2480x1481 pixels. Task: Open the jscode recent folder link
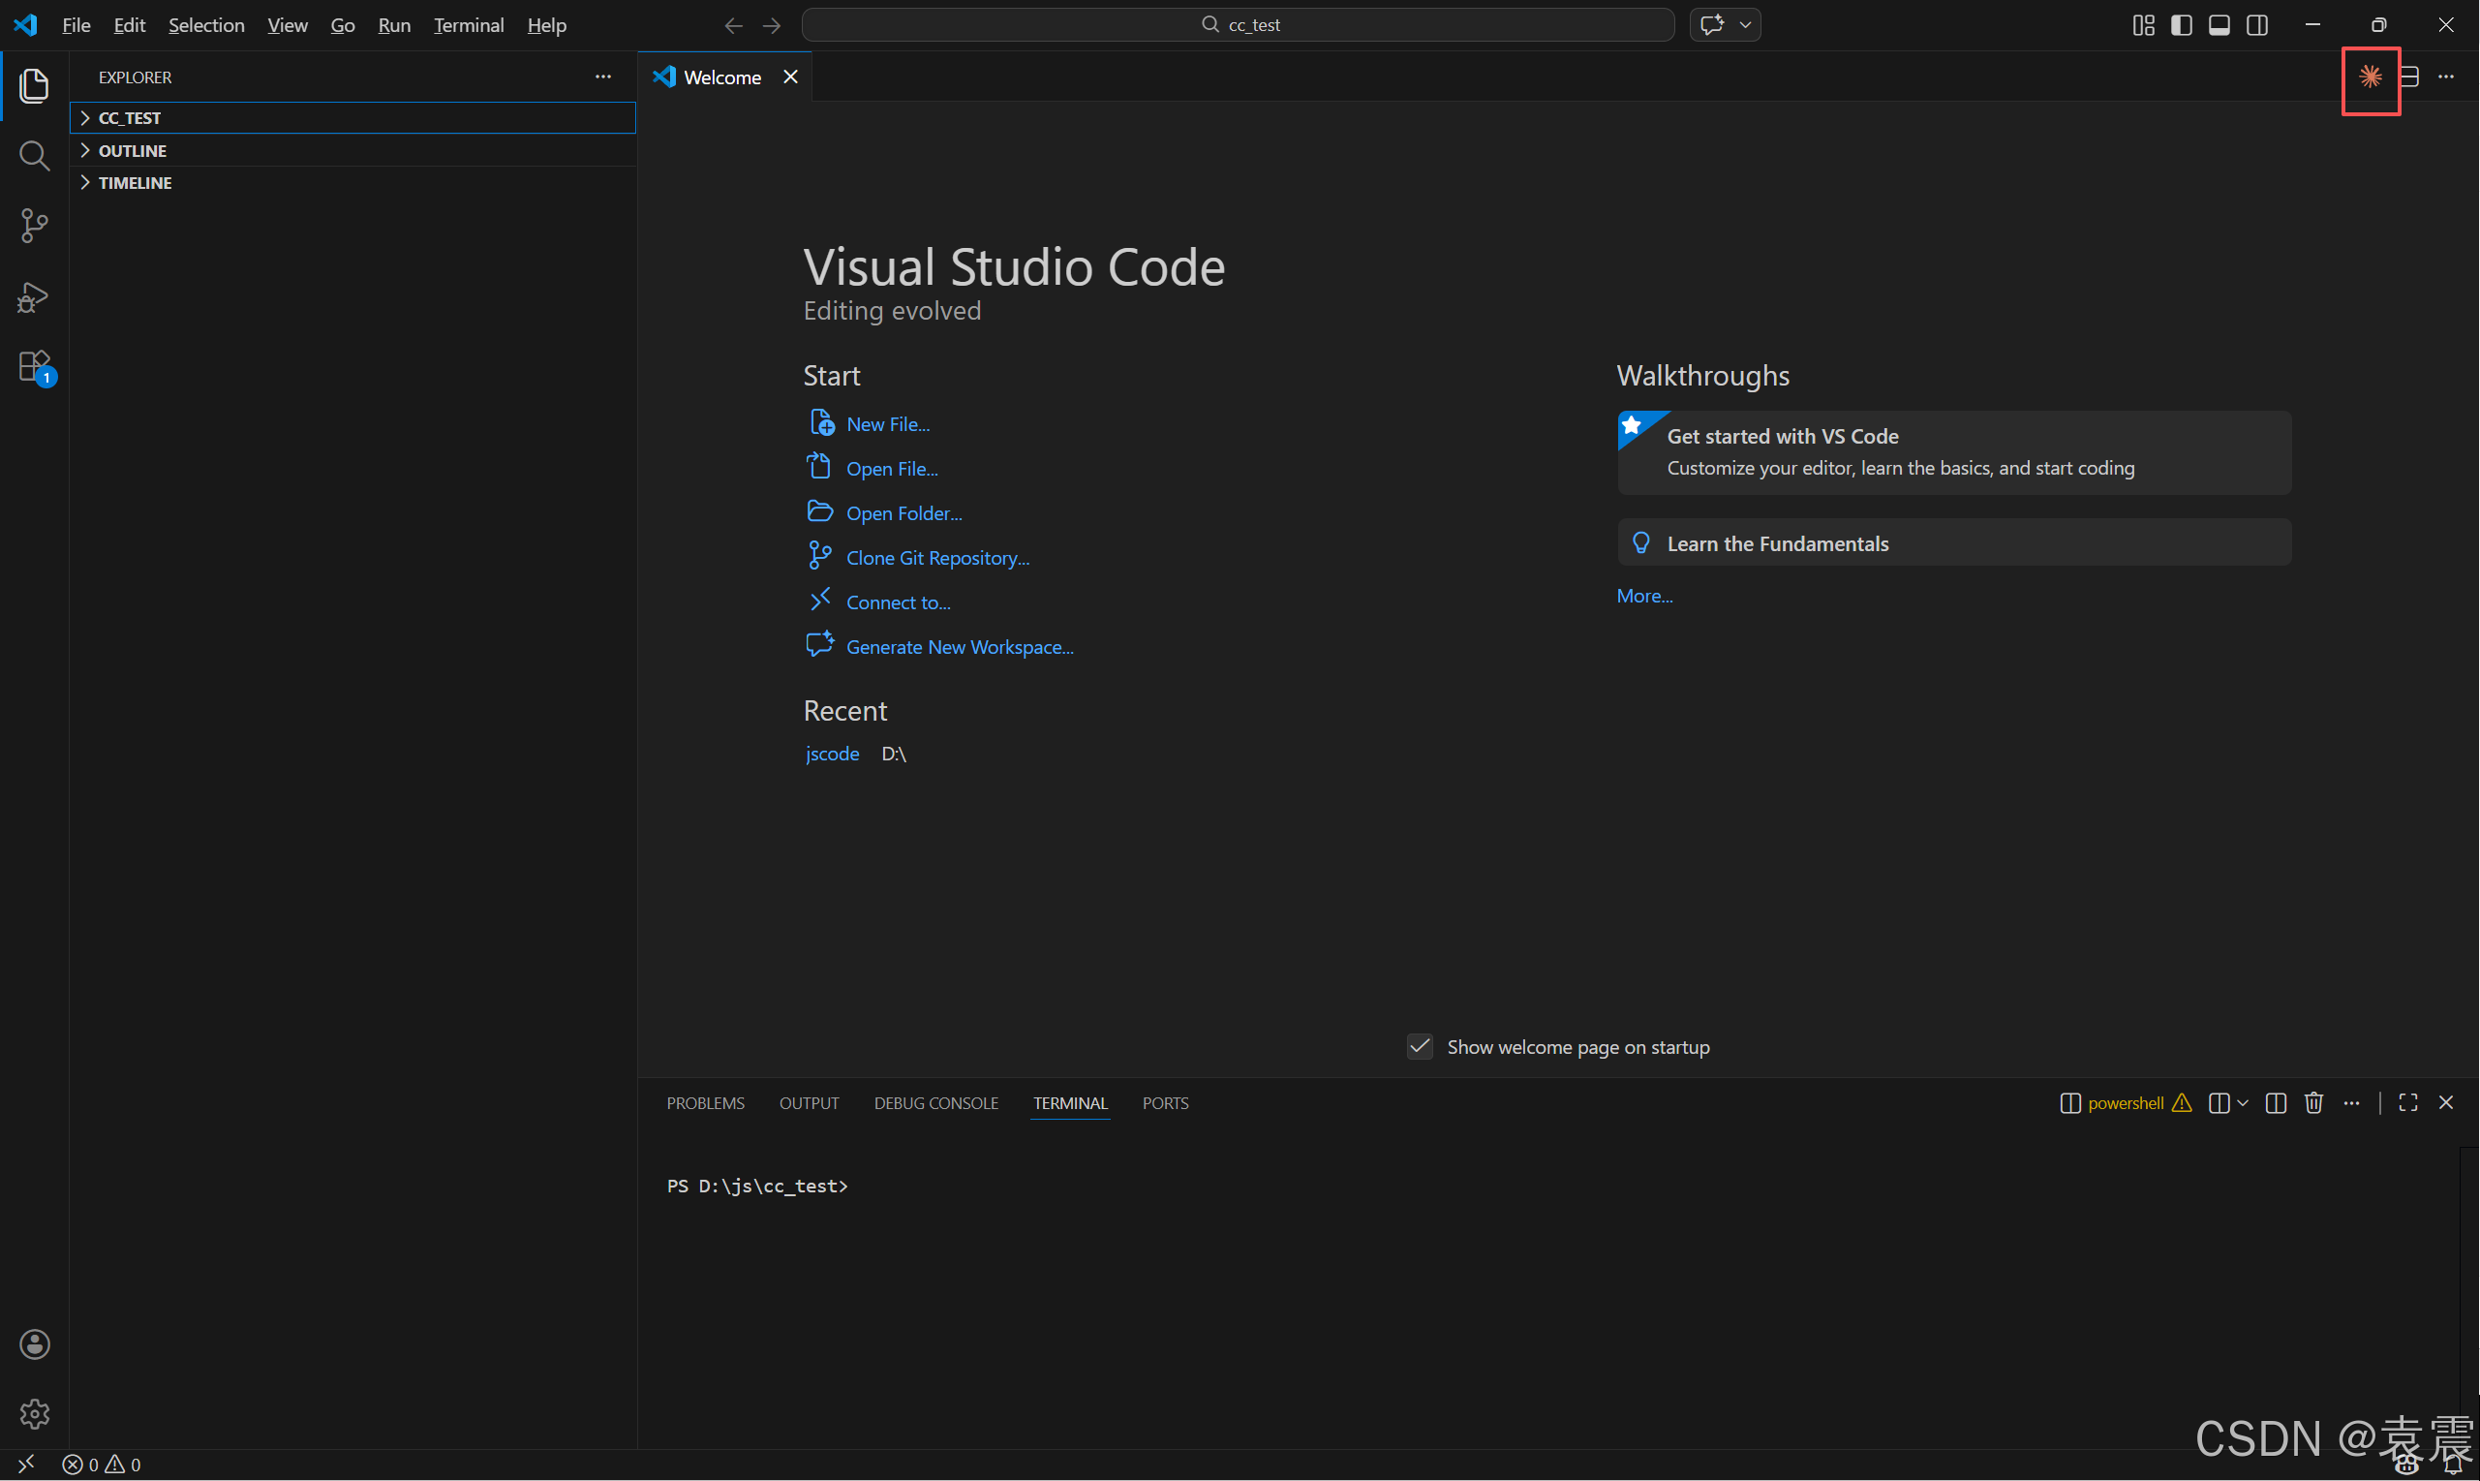pyautogui.click(x=832, y=754)
